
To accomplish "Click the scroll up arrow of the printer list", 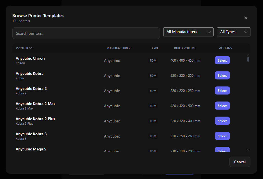I will point(248,55).
